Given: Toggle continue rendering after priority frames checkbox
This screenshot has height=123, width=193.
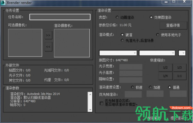Looking at the screenshot, I should (x=102, y=104).
